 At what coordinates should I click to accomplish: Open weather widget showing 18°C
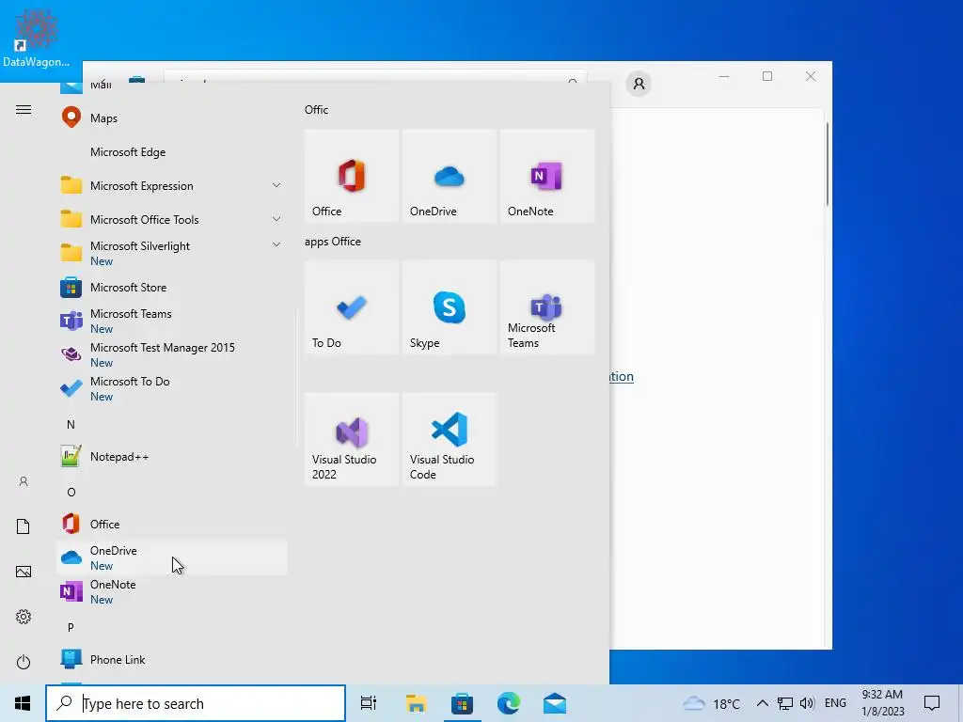[x=712, y=703]
